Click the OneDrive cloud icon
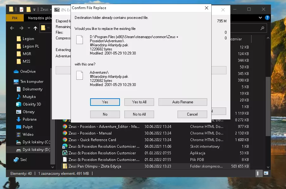Image resolution: width=286 pixels, height=189 pixels. point(16,72)
